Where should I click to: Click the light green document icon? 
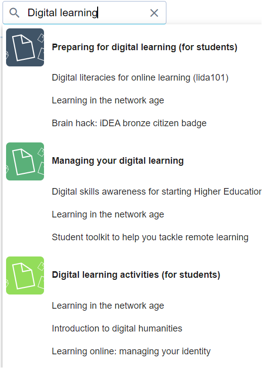point(25,276)
